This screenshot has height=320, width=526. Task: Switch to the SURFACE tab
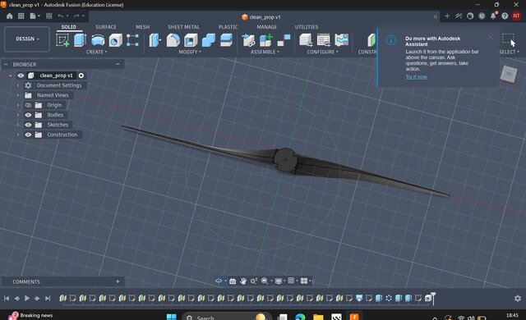click(106, 27)
